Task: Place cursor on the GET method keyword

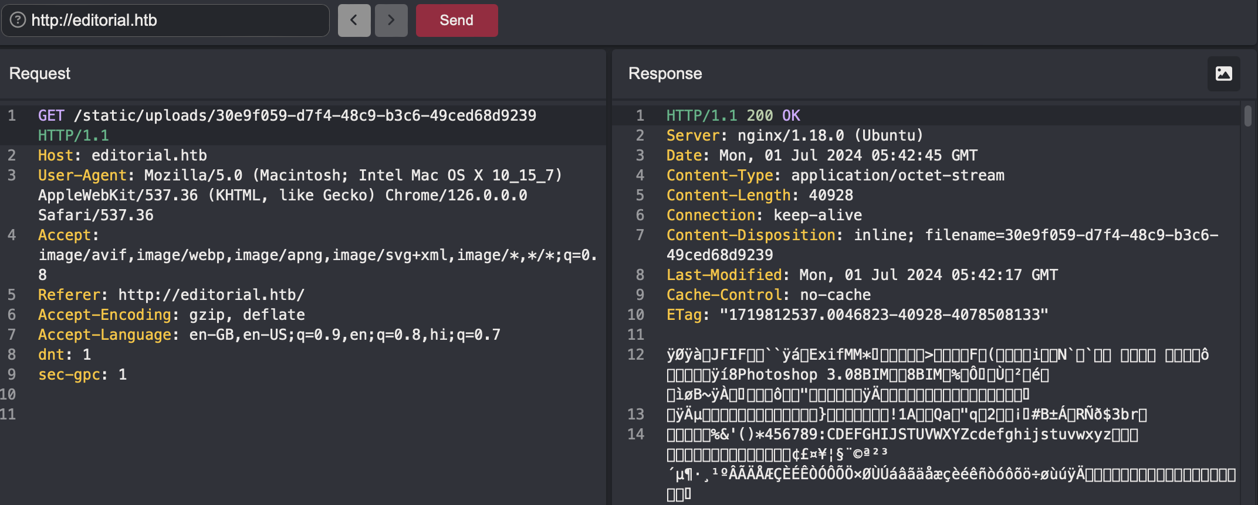Action: [51, 115]
